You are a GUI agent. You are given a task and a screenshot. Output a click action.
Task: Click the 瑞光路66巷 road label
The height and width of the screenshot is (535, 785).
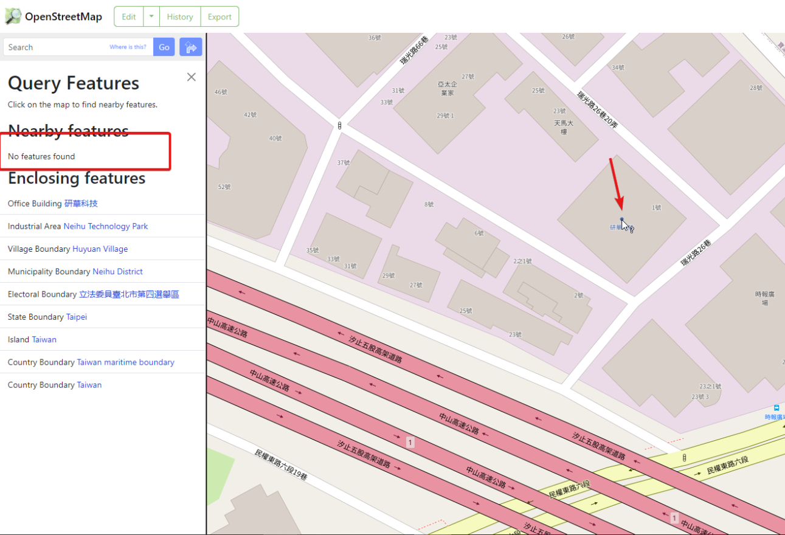coord(414,50)
